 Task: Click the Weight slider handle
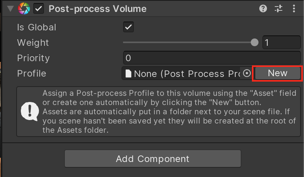click(254, 42)
